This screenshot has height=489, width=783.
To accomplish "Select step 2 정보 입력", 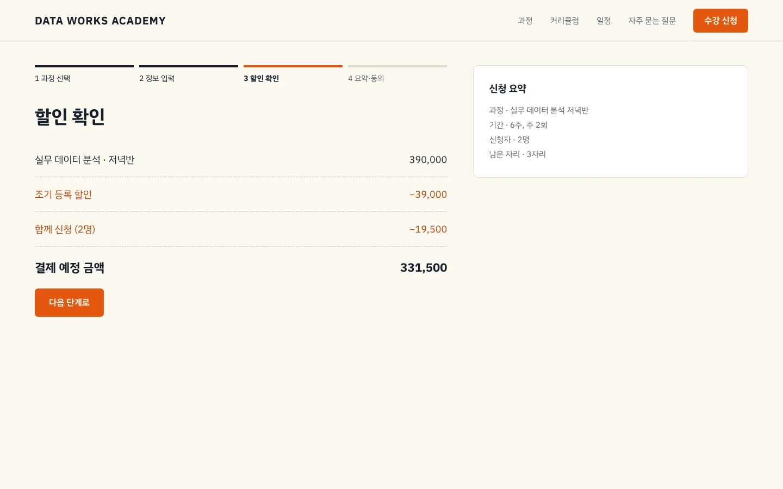I will [x=189, y=74].
